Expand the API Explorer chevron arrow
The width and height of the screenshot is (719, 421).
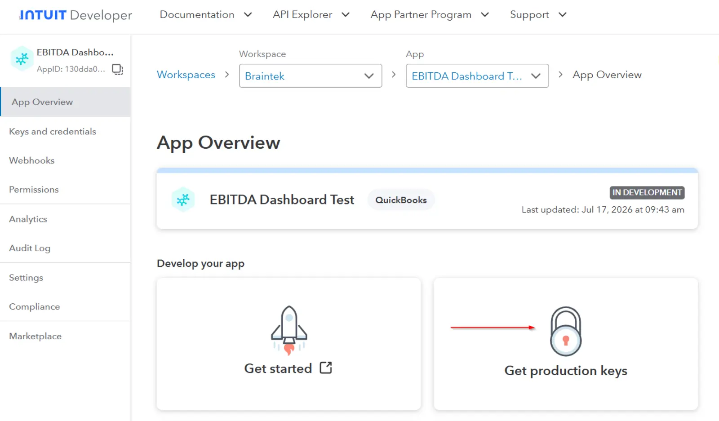(346, 15)
